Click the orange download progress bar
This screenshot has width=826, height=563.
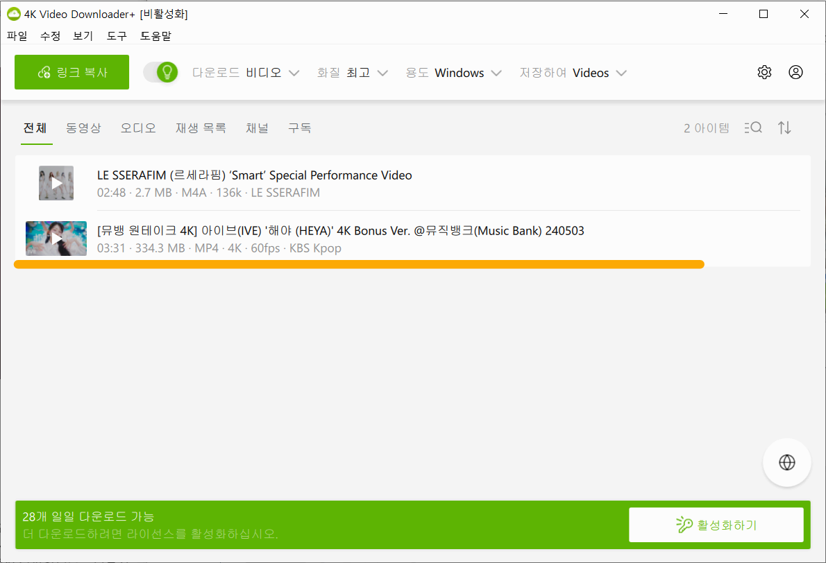(360, 264)
